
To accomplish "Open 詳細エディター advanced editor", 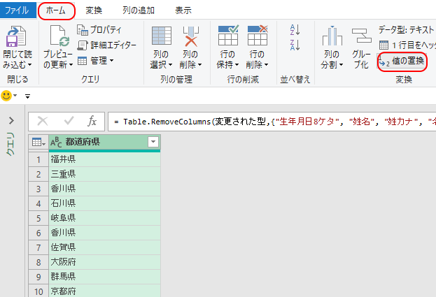I will coord(106,45).
